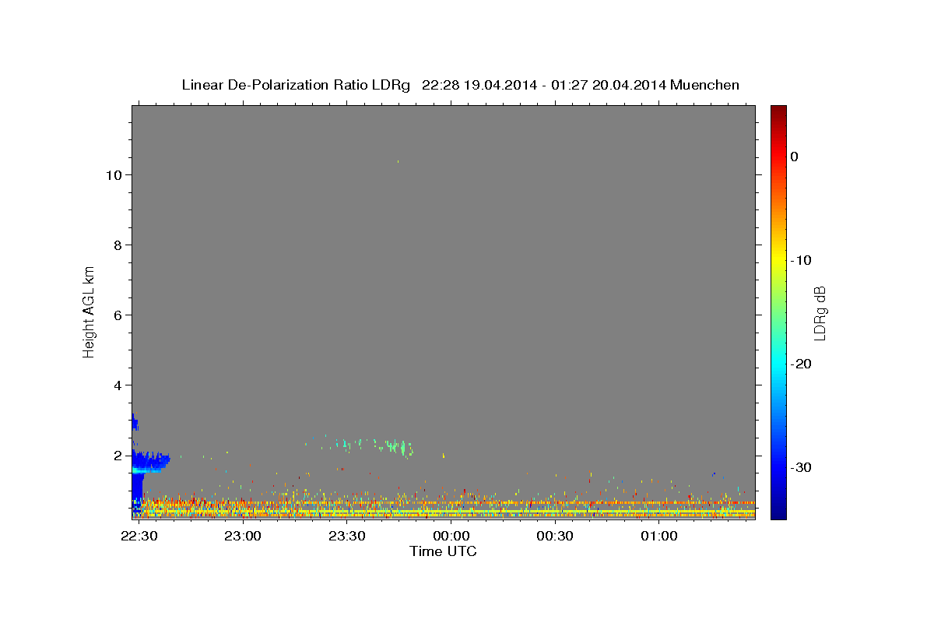This screenshot has height=623, width=934.
Task: Click the 00:00 time axis label
Action: pyautogui.click(x=451, y=536)
